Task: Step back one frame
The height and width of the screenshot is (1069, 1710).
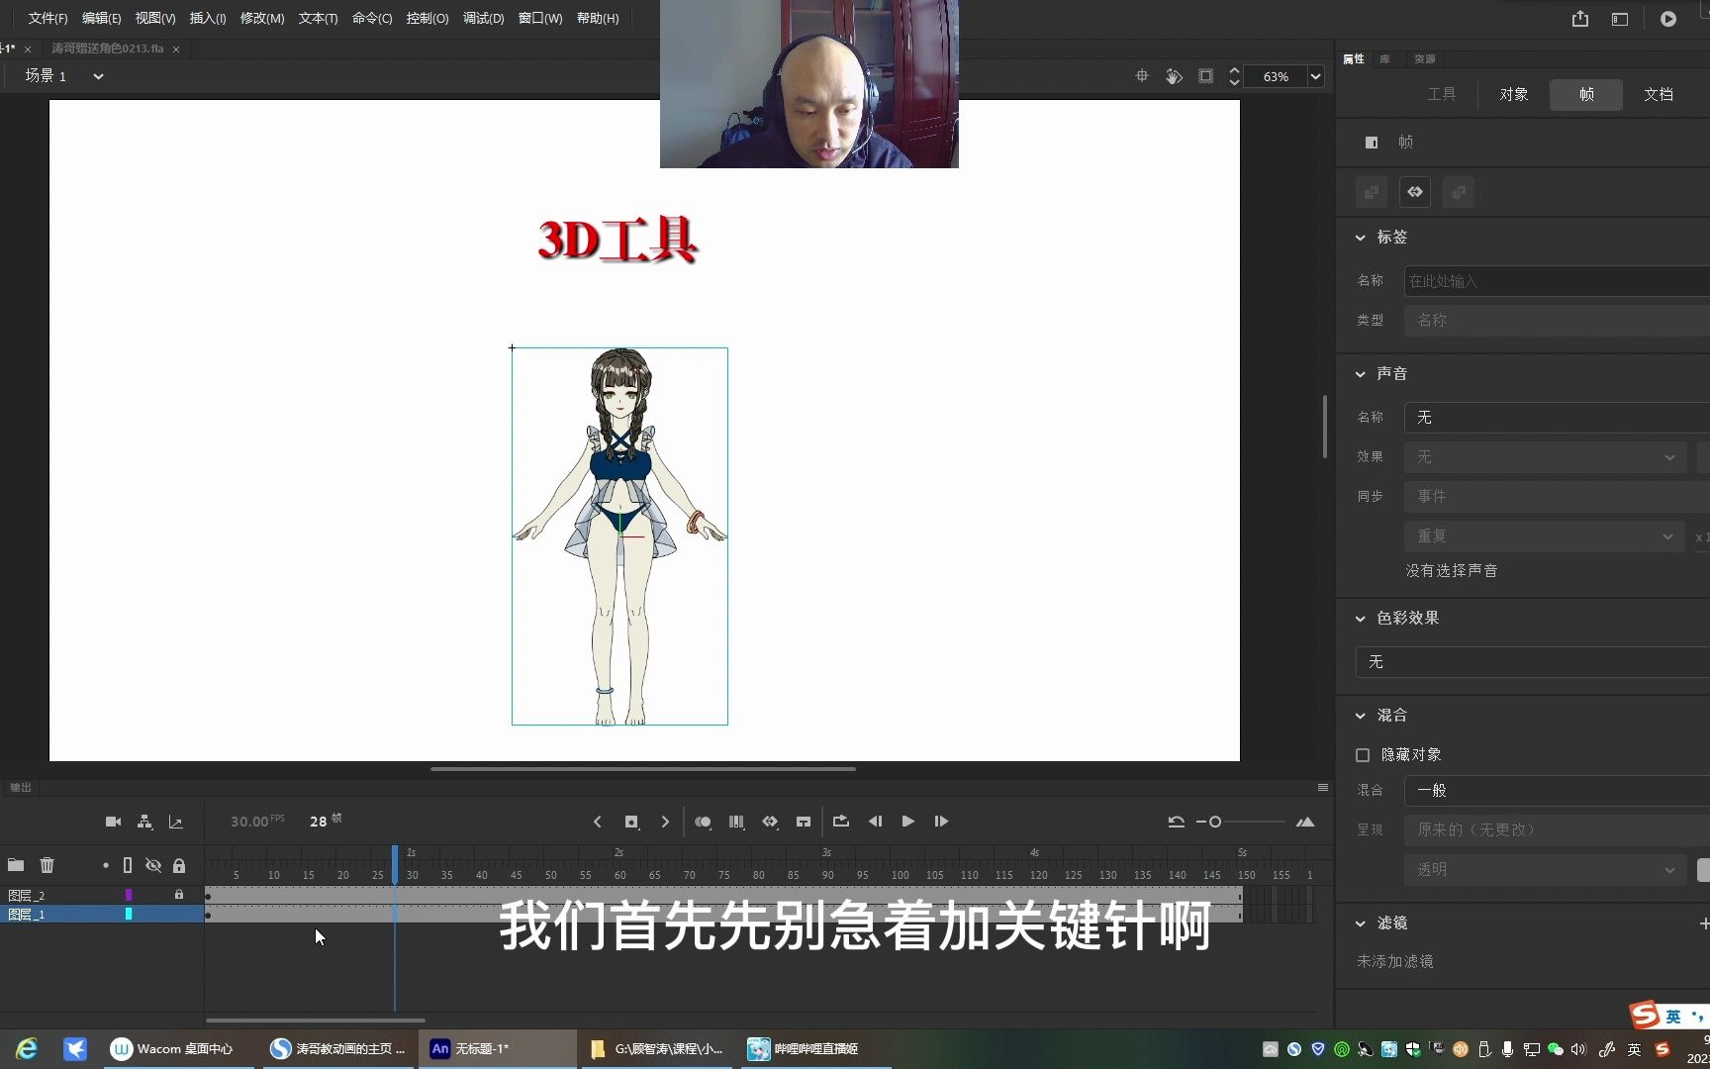Action: (875, 822)
